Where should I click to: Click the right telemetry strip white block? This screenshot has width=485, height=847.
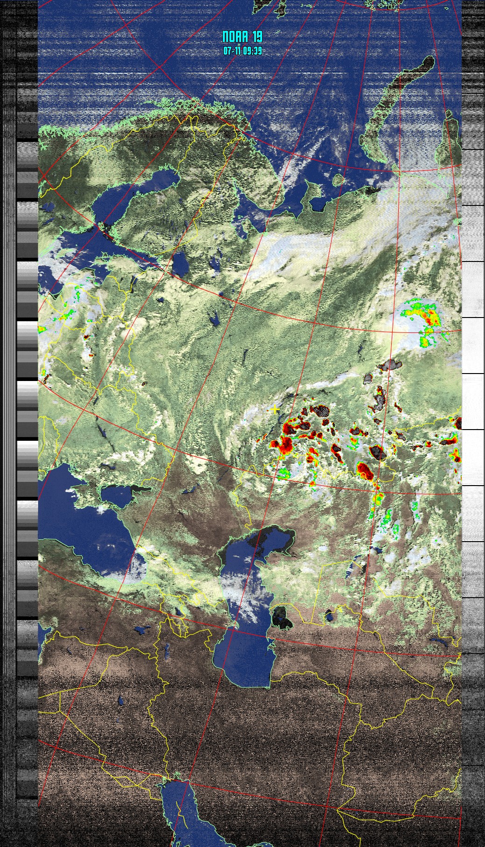[x=472, y=346]
